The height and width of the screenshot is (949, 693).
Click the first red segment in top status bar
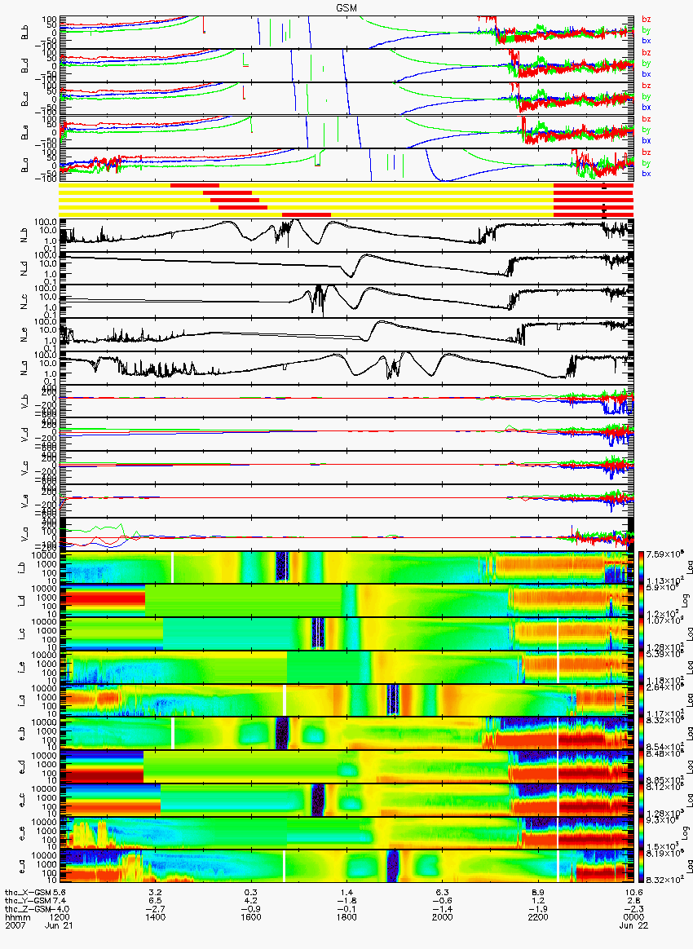point(194,185)
